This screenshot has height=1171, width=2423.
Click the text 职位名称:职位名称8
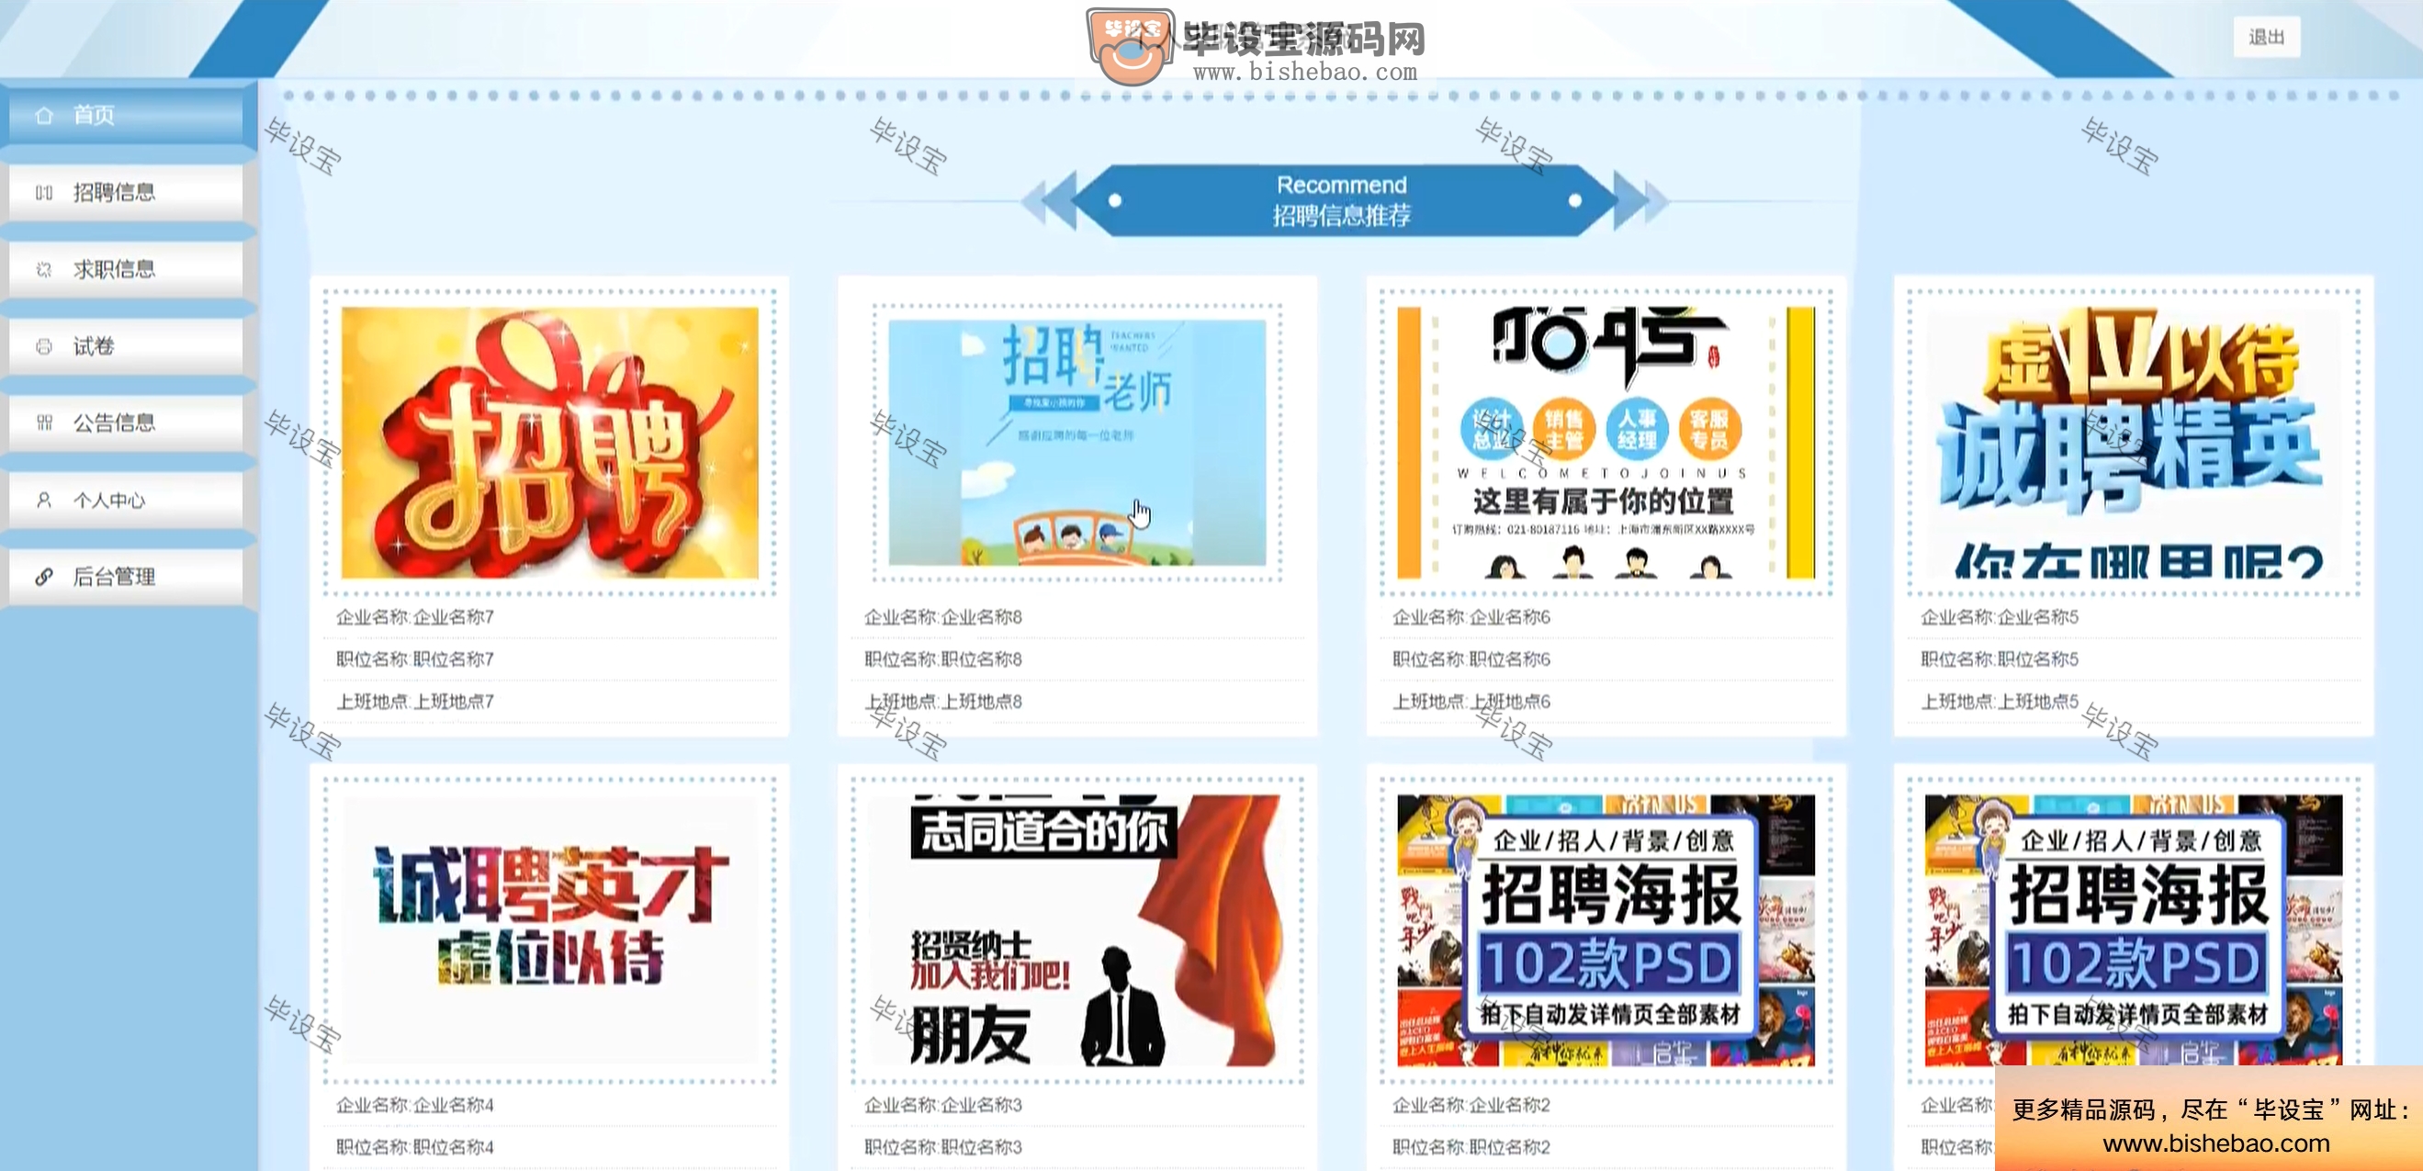tap(943, 659)
